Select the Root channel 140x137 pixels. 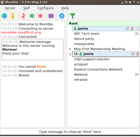pos(103,24)
